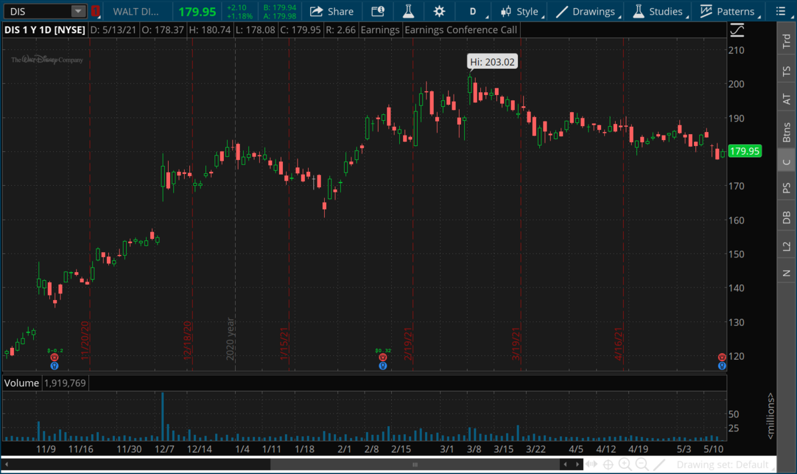Image resolution: width=797 pixels, height=474 pixels.
Task: Open the symbol info card icon
Action: (x=377, y=11)
